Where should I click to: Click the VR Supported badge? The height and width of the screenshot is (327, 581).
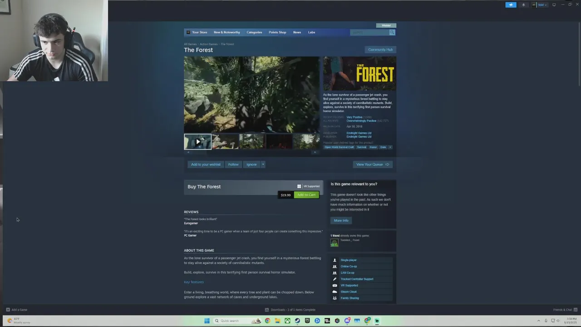click(311, 186)
